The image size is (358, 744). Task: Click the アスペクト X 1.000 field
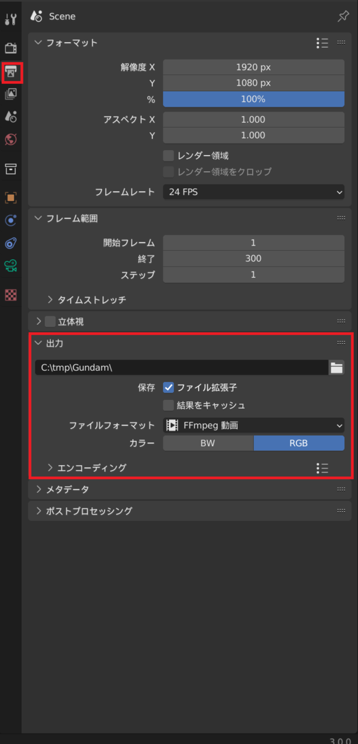(253, 120)
